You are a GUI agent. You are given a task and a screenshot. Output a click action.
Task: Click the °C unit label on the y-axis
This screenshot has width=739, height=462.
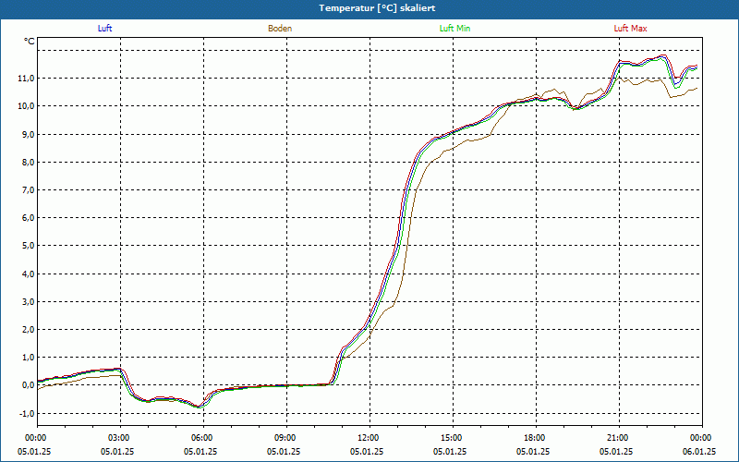(30, 42)
